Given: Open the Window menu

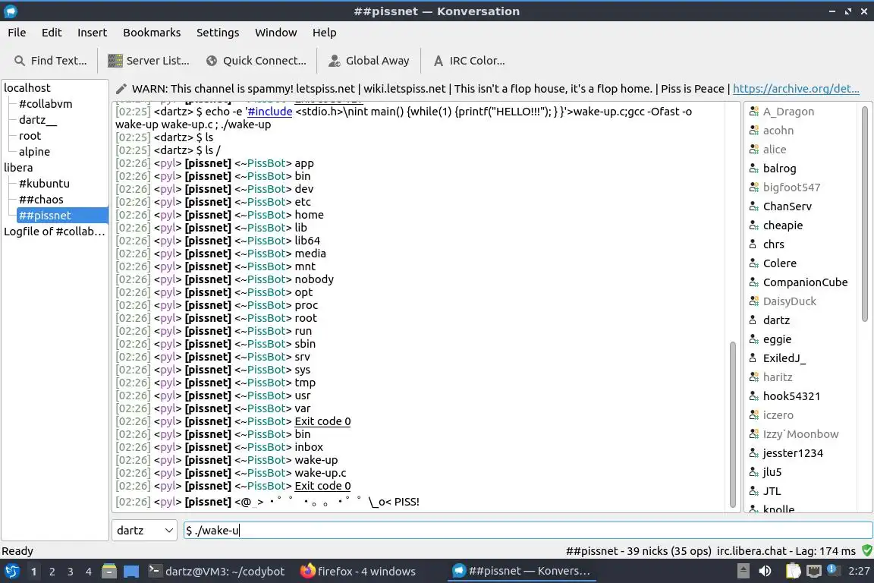Looking at the screenshot, I should click(x=276, y=33).
